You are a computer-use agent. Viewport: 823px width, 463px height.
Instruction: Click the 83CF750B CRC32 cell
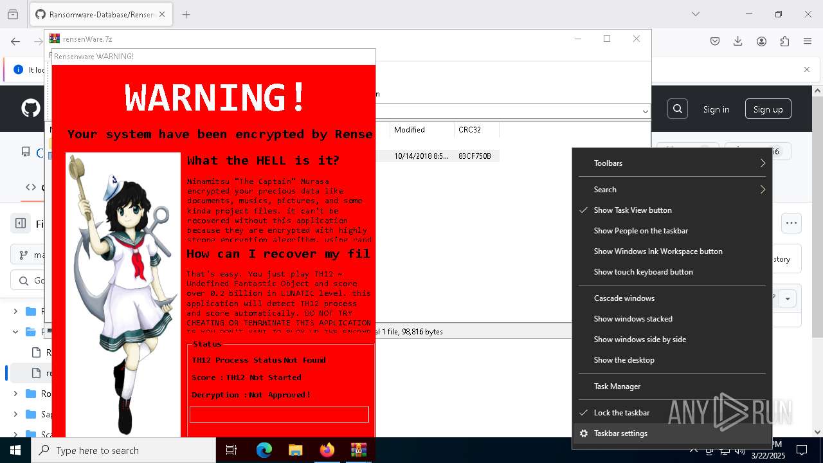click(475, 156)
